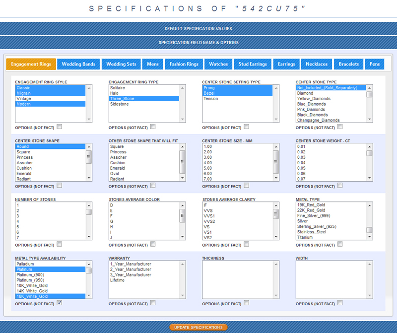
Task: Enable Options checkbox under Engagement Ring Style
Action: point(60,127)
